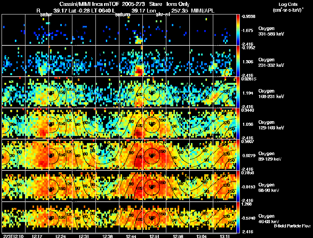Screen dimensions: 313x238
Task: Select the "13:04" time axis label
Action: (x=201, y=236)
